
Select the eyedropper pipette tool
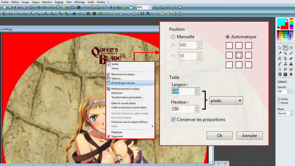[280, 53]
